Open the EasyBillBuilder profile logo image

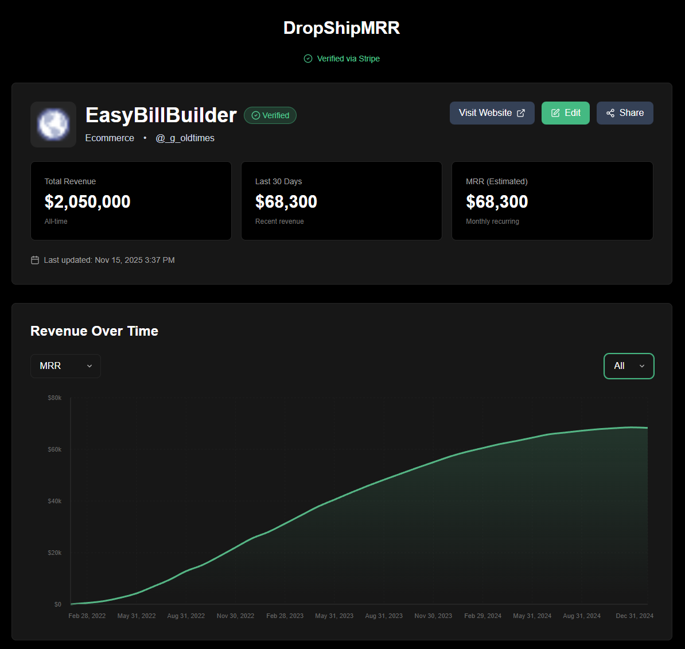[x=53, y=124]
